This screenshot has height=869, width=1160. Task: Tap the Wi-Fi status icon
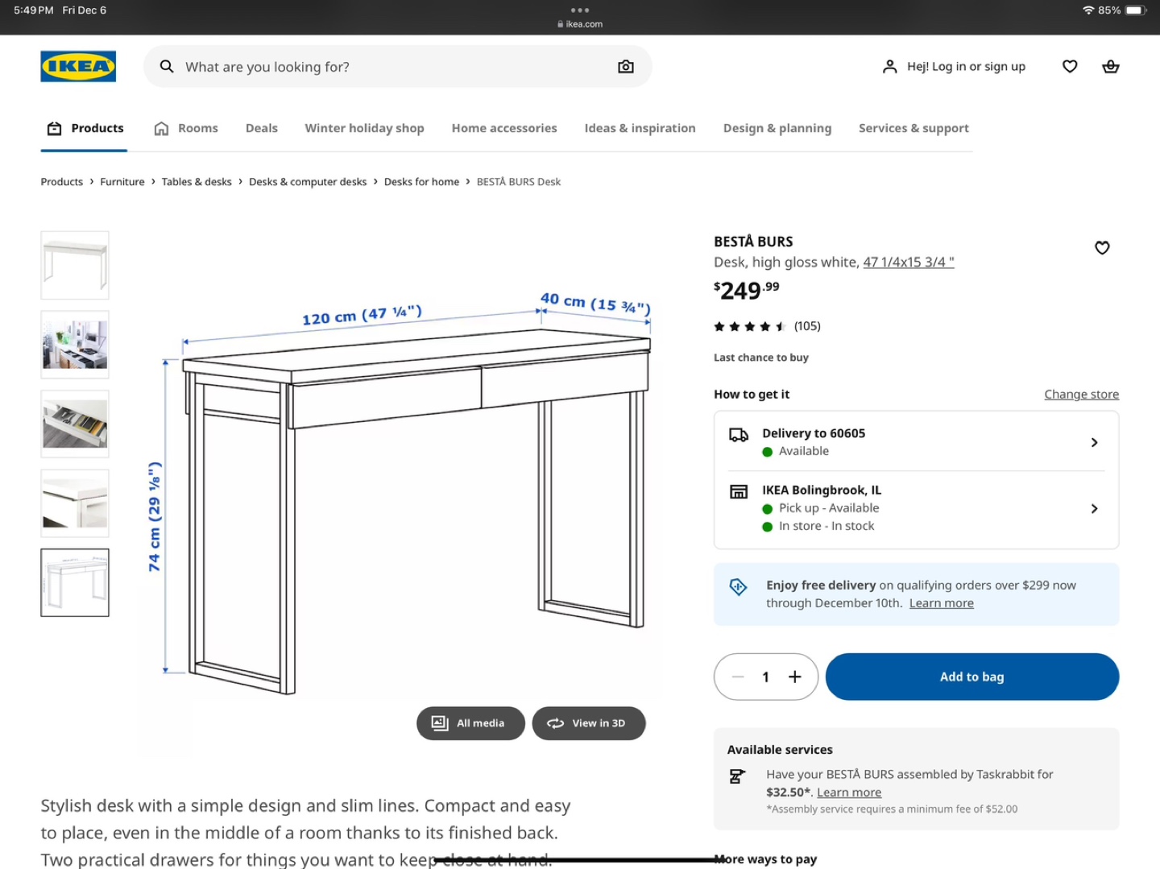[x=1088, y=10]
